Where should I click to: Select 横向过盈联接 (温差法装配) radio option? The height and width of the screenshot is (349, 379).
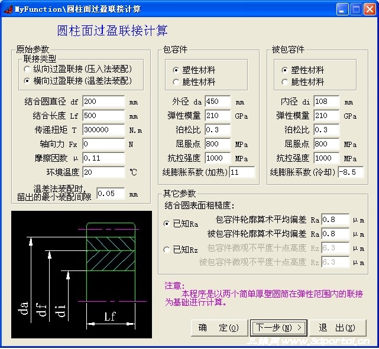pyautogui.click(x=78, y=81)
